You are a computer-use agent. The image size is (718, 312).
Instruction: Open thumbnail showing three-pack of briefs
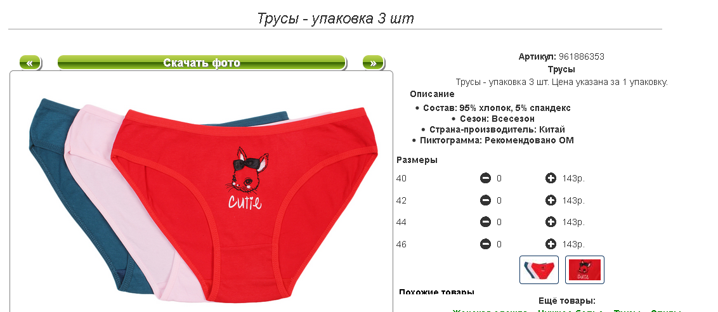click(x=539, y=270)
